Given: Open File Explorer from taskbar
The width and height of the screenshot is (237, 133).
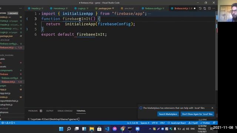Looking at the screenshot, I should (x=92, y=129).
